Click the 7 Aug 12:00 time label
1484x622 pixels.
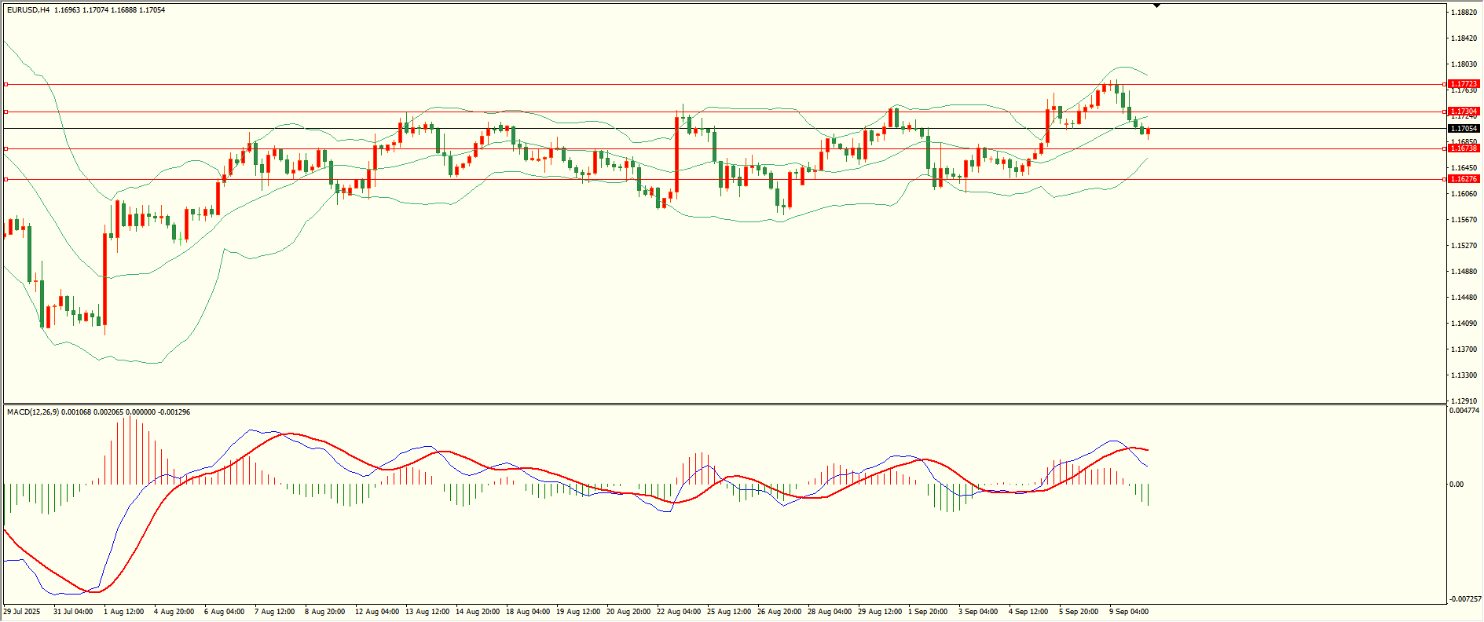pos(275,612)
